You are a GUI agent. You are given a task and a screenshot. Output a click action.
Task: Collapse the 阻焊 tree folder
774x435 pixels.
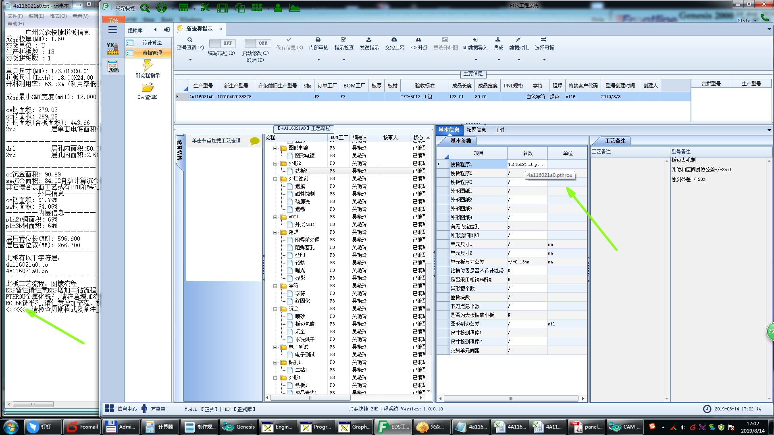(276, 232)
